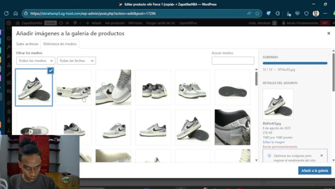The height and width of the screenshot is (189, 335).
Task: Select thumbnail of sneakers with shoebox
Action: coord(74,87)
